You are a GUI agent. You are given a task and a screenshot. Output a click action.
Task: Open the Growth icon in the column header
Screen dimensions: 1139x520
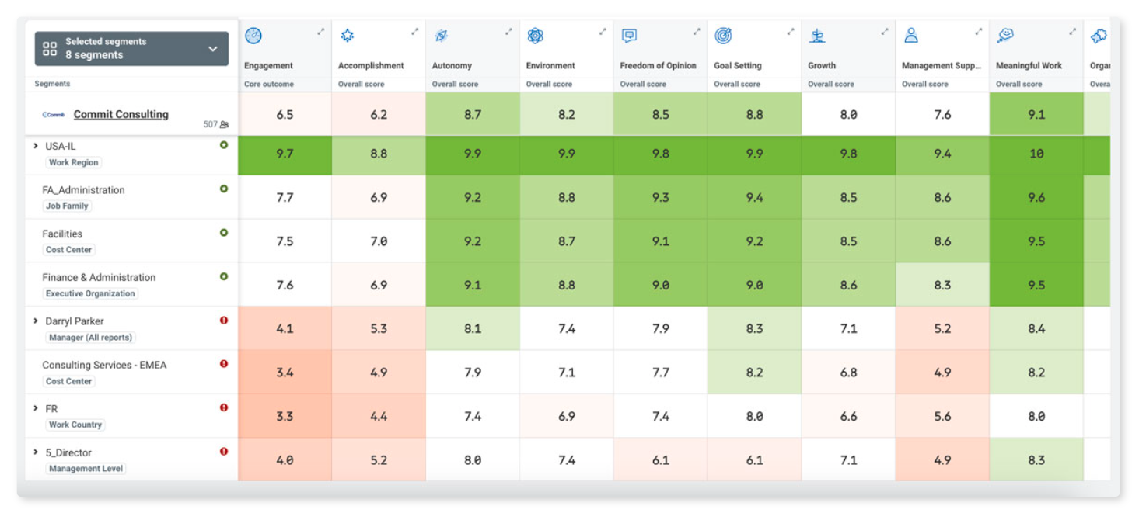(x=817, y=36)
